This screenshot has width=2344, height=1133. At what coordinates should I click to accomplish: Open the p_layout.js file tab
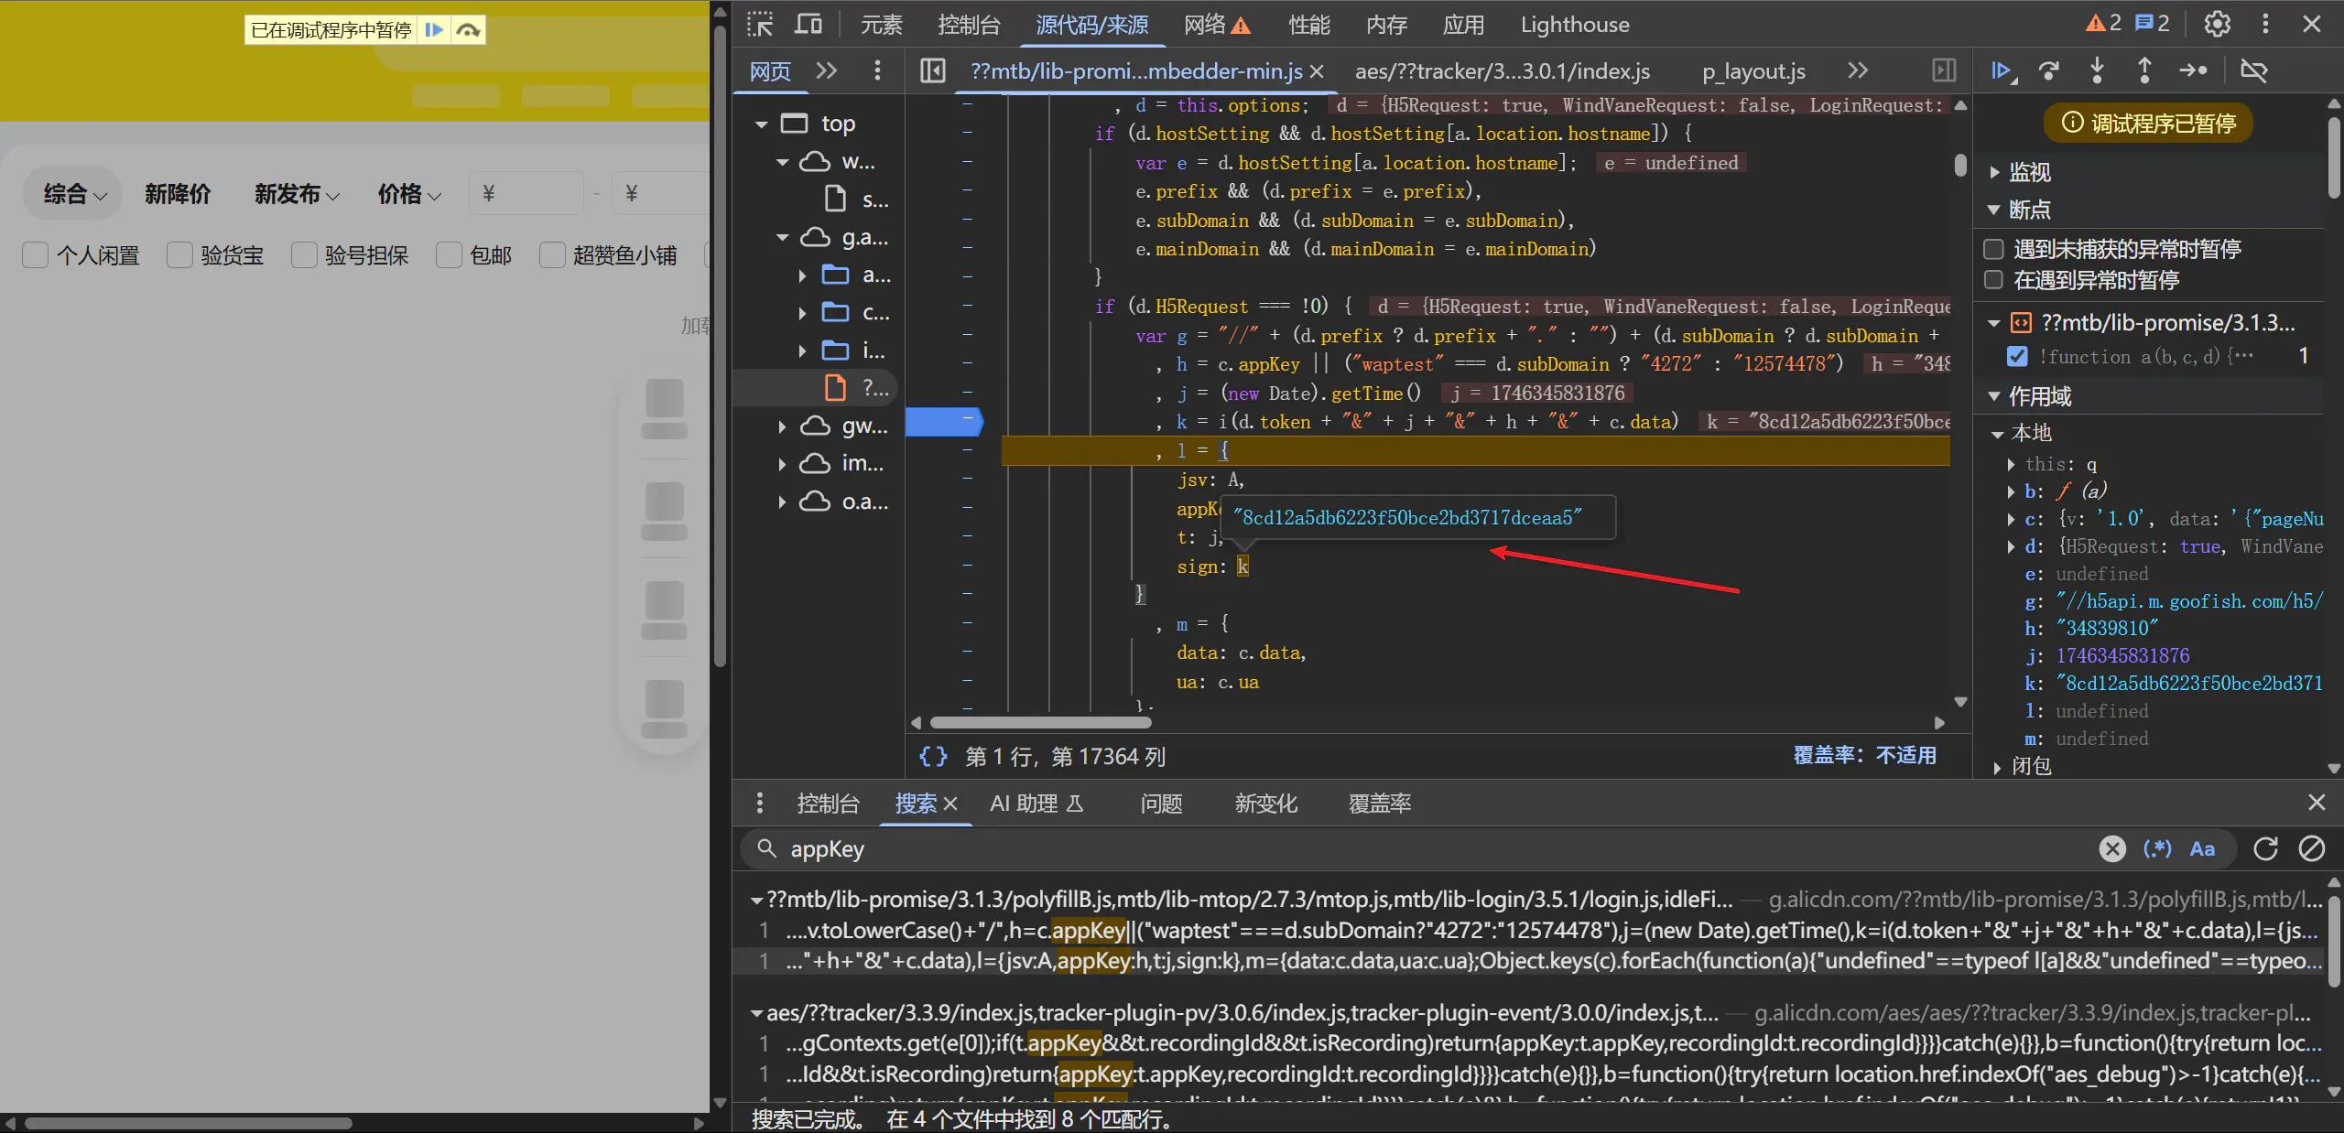[1753, 71]
